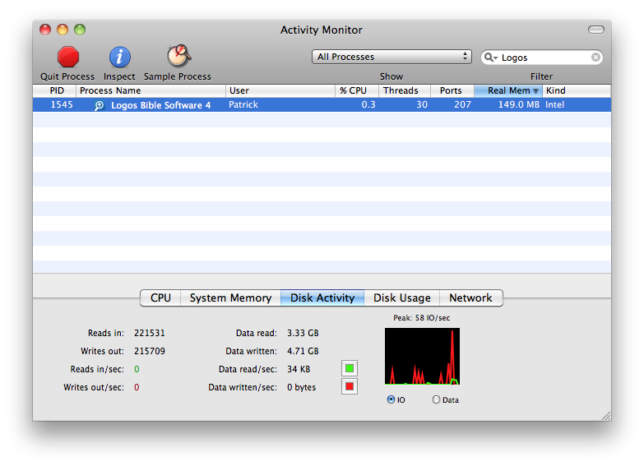Switch to the System Memory tab
The image size is (644, 466).
tap(230, 298)
